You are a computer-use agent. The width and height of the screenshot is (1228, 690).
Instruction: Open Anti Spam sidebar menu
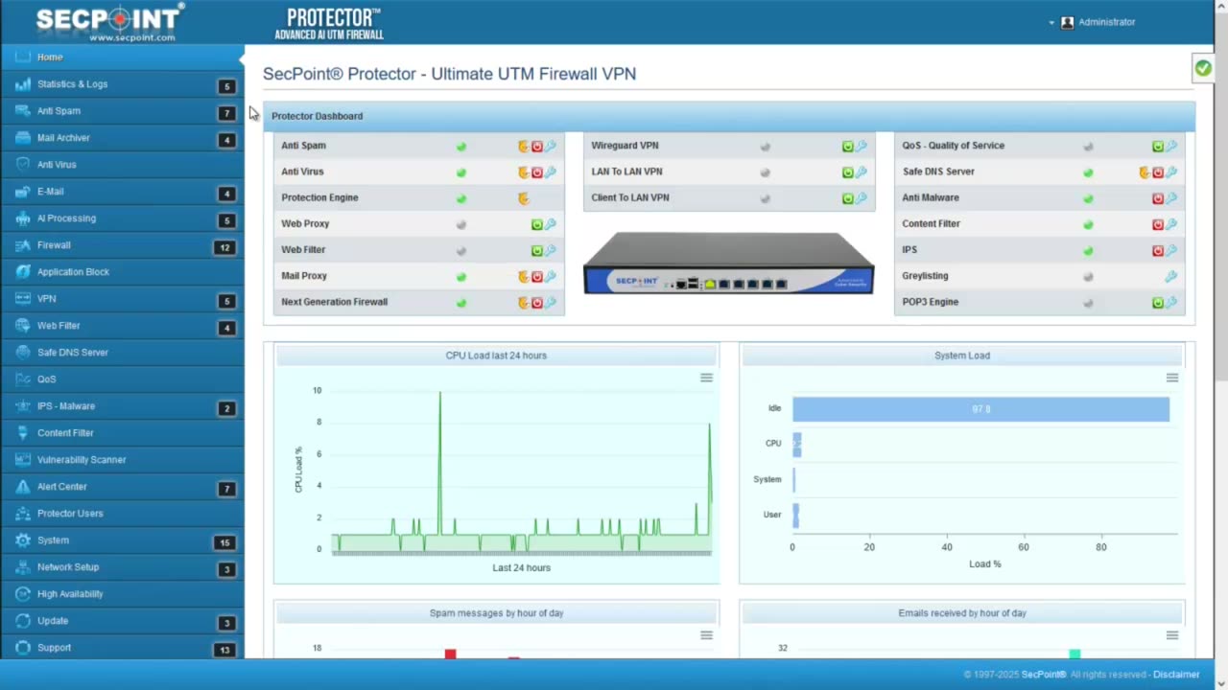pyautogui.click(x=122, y=111)
